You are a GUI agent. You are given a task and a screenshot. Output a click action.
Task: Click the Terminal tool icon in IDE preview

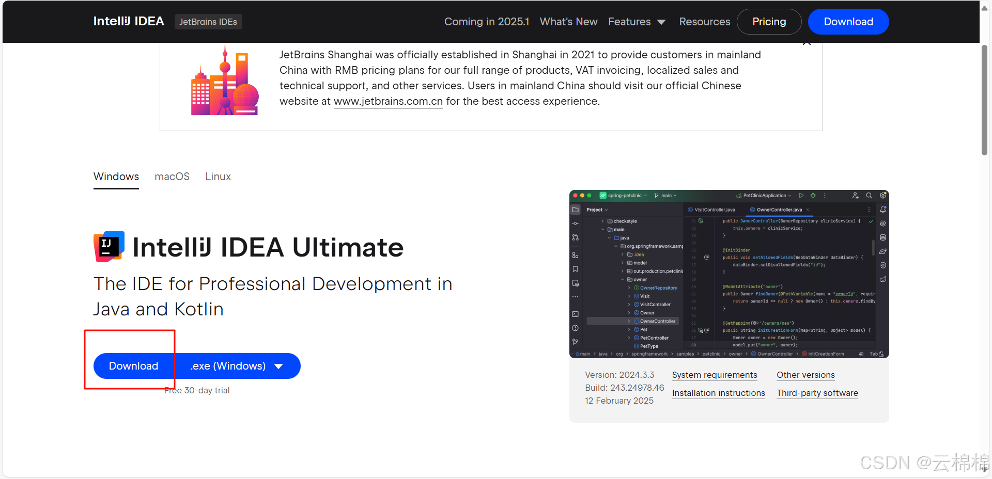coord(575,314)
